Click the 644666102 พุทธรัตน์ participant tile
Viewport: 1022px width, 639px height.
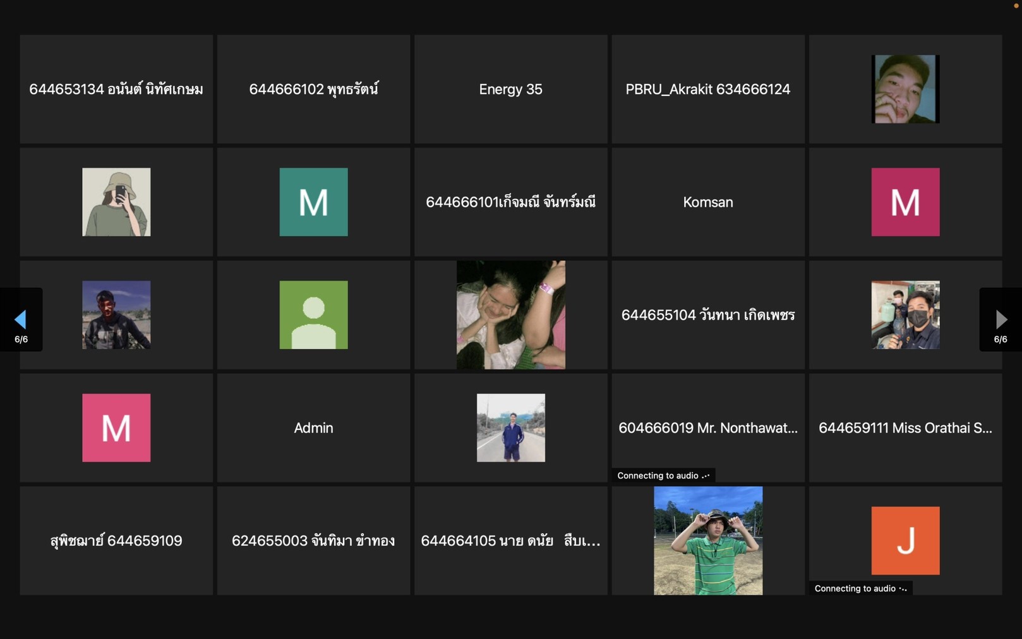[x=313, y=89]
